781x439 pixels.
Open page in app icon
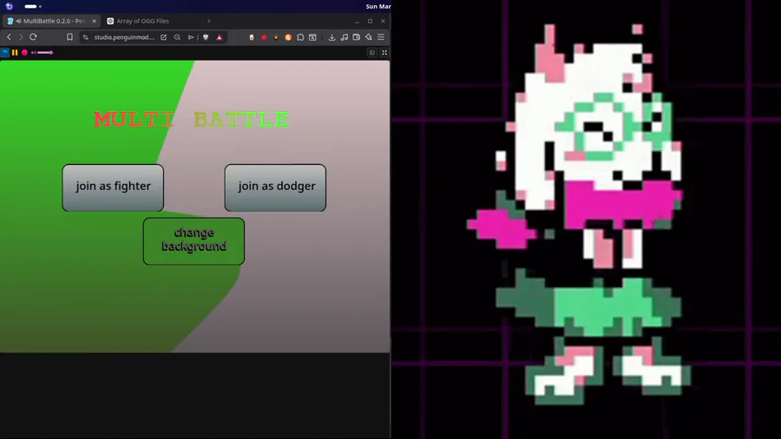(163, 37)
